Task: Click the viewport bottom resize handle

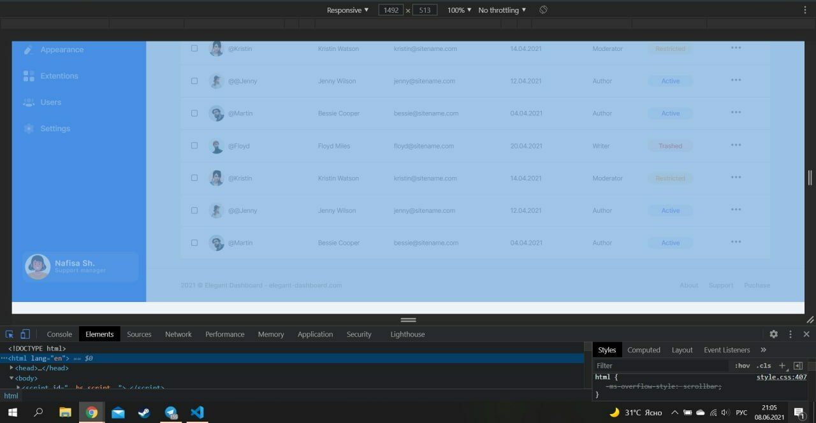Action: 408,320
